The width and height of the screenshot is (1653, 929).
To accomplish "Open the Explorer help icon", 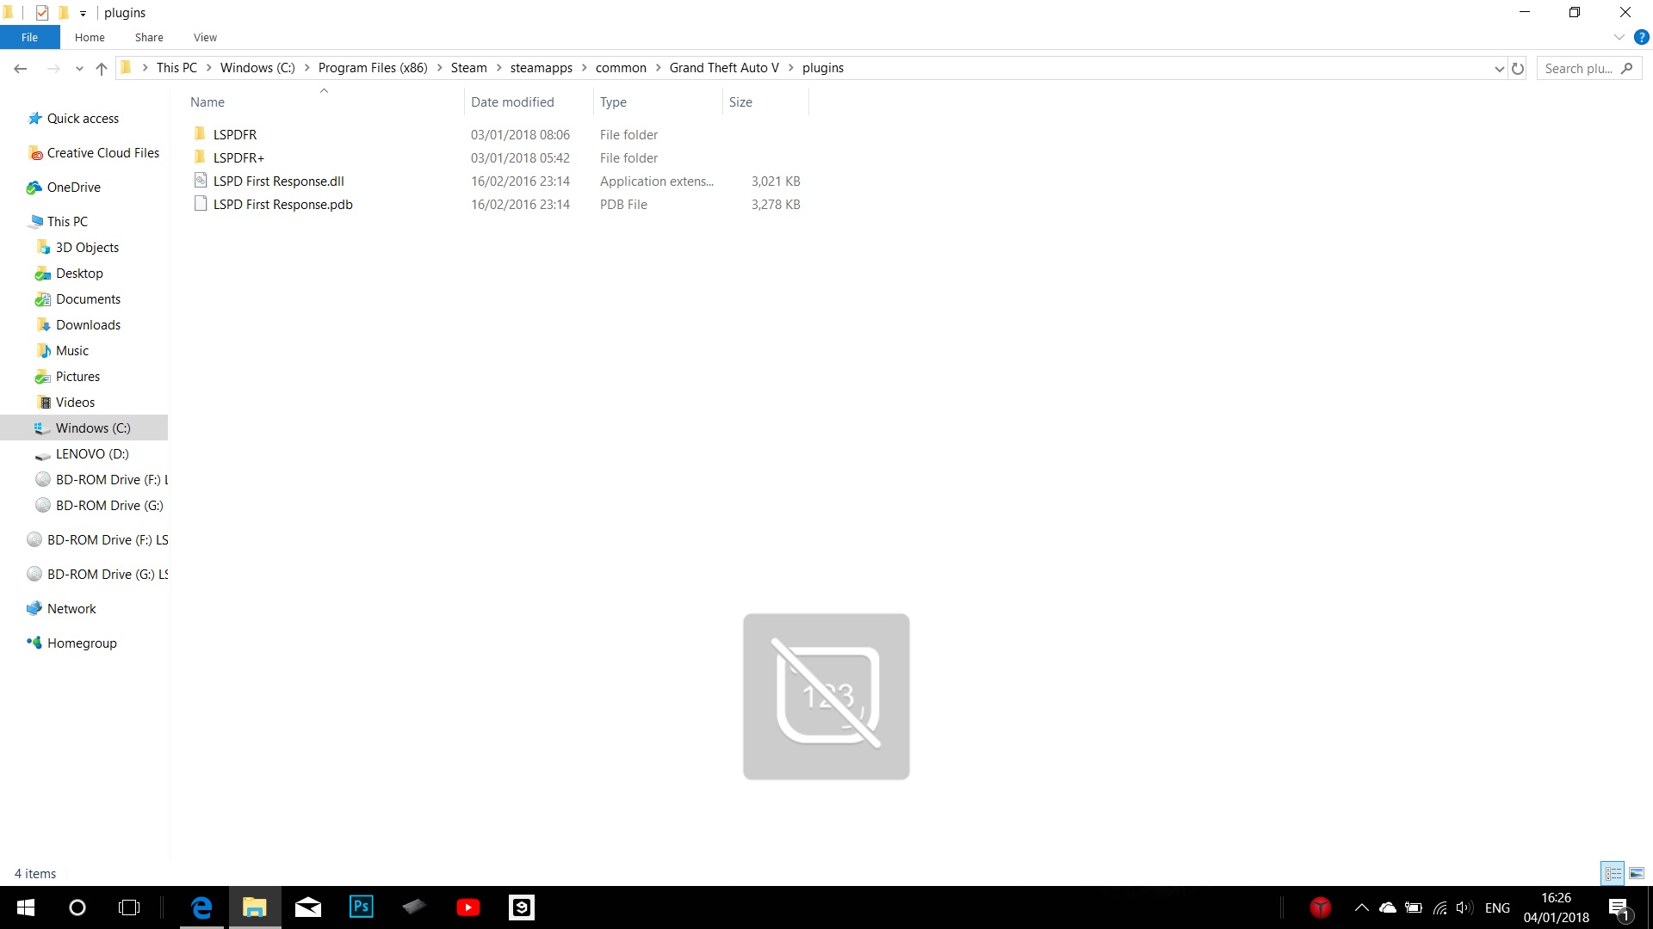I will click(x=1642, y=37).
